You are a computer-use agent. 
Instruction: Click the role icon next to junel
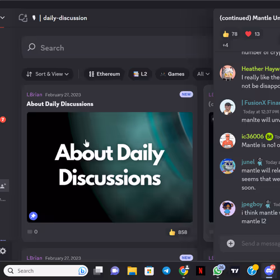pos(260,162)
